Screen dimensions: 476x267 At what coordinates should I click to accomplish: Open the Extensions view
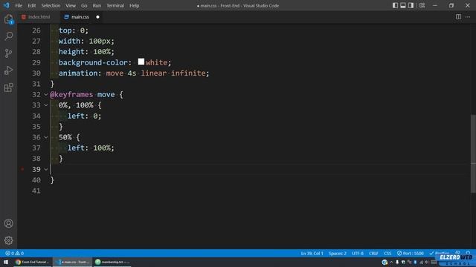[8, 88]
